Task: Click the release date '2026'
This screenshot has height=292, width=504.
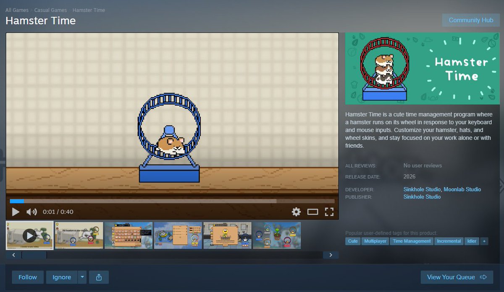Action: pos(409,177)
